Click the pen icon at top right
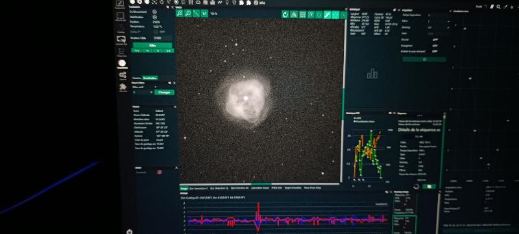The width and height of the screenshot is (519, 234). coord(505,6)
